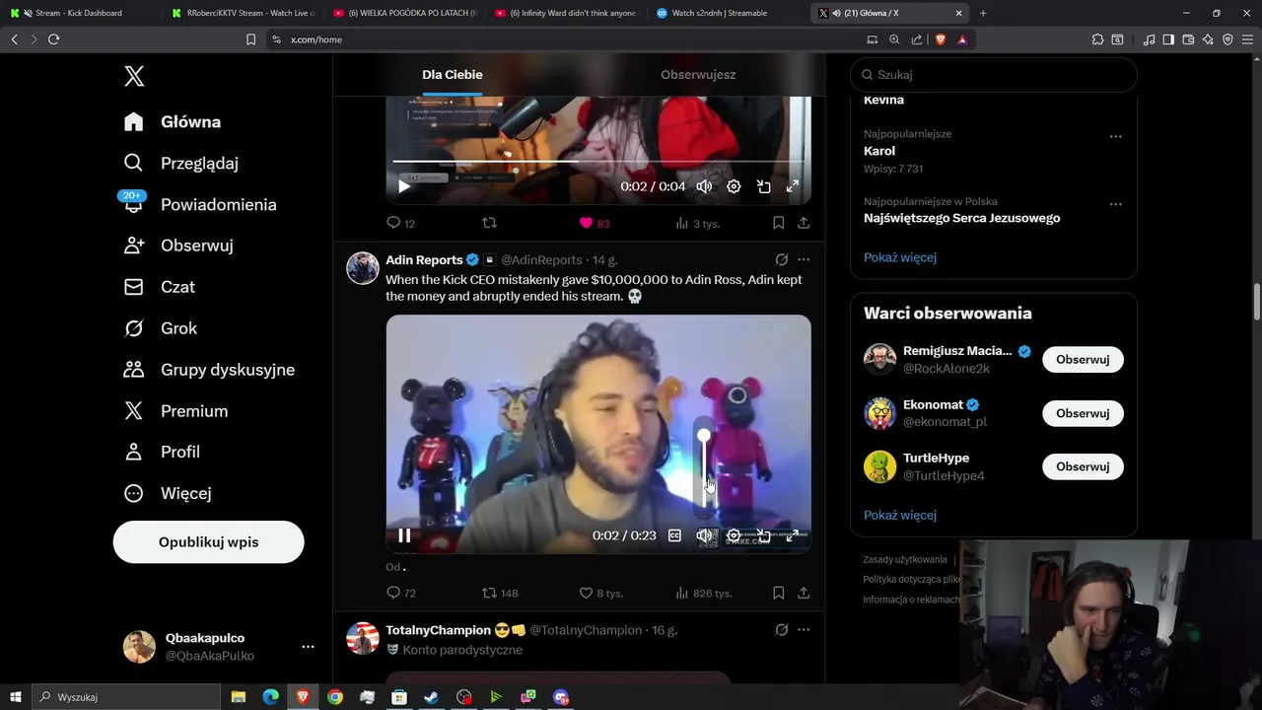
Task: Click the Opublikuj wpis button
Action: (x=208, y=542)
